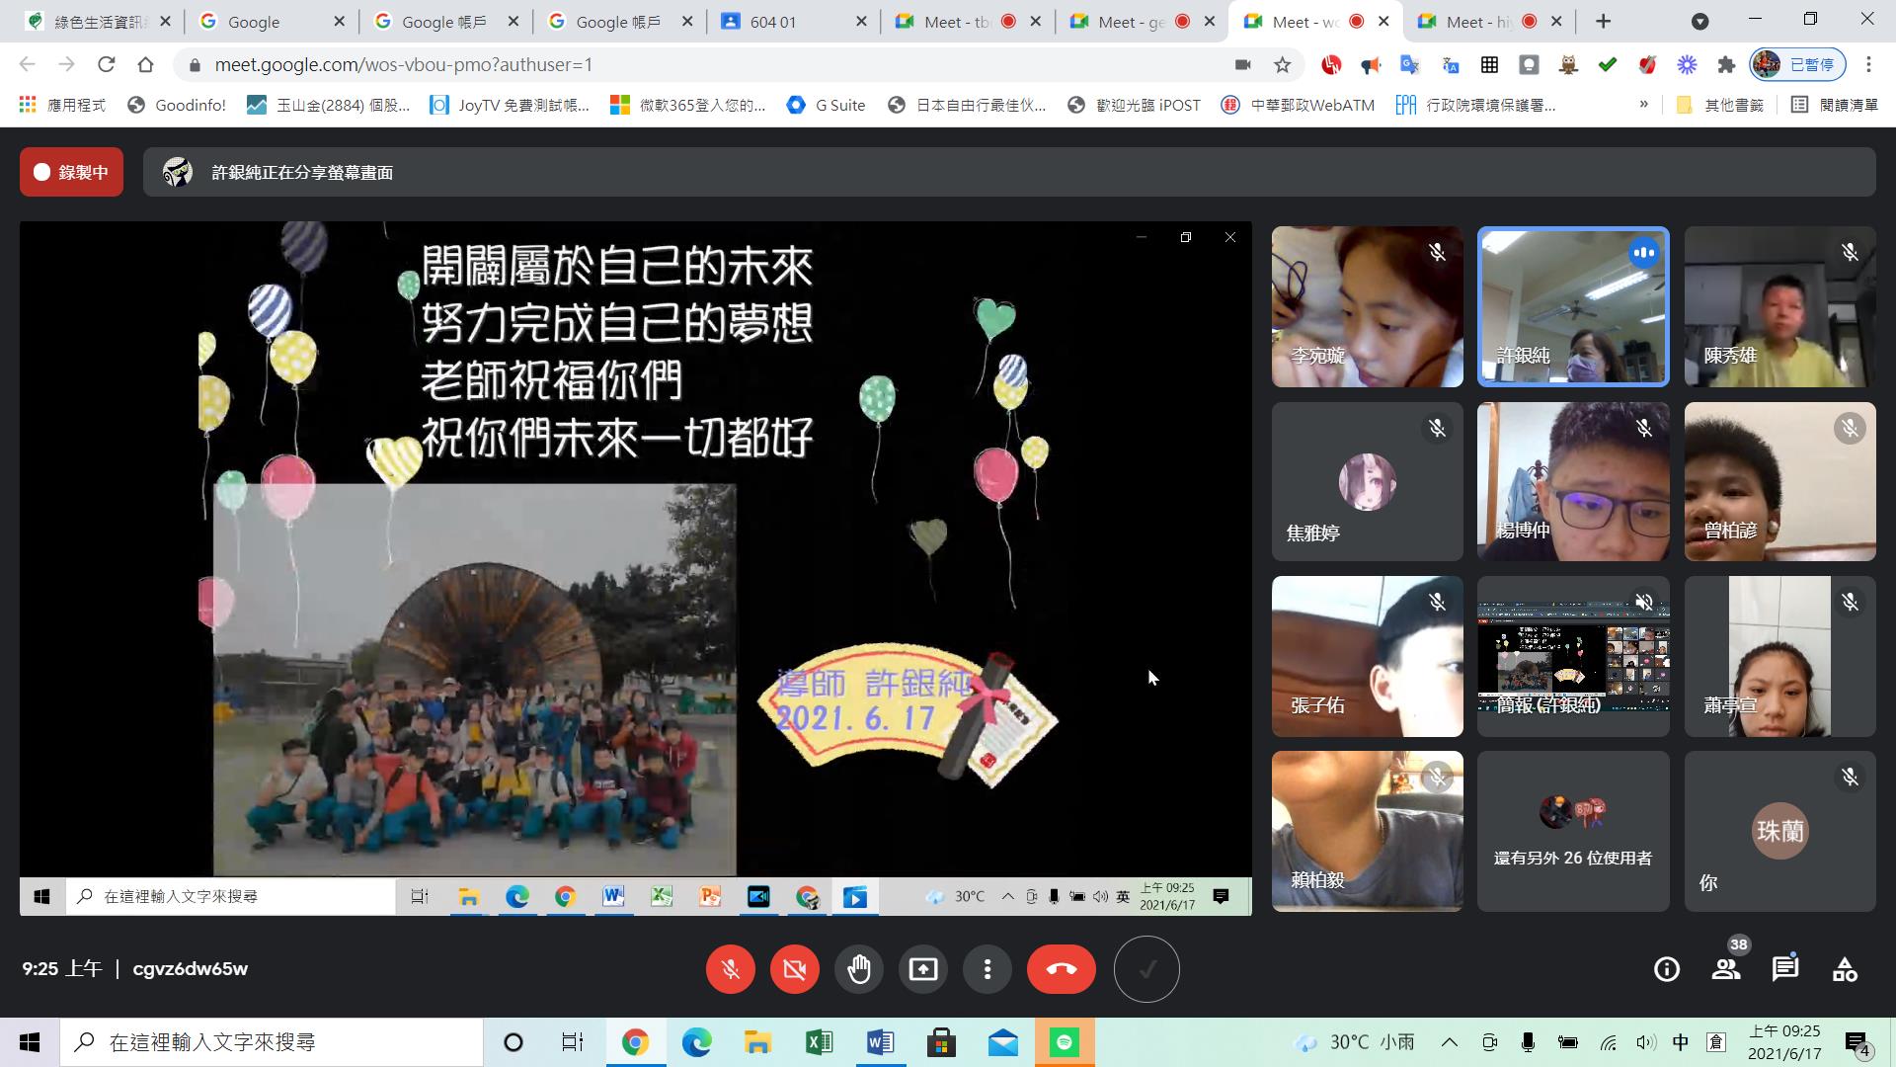
Task: Open the chat panel icon
Action: point(1785,969)
